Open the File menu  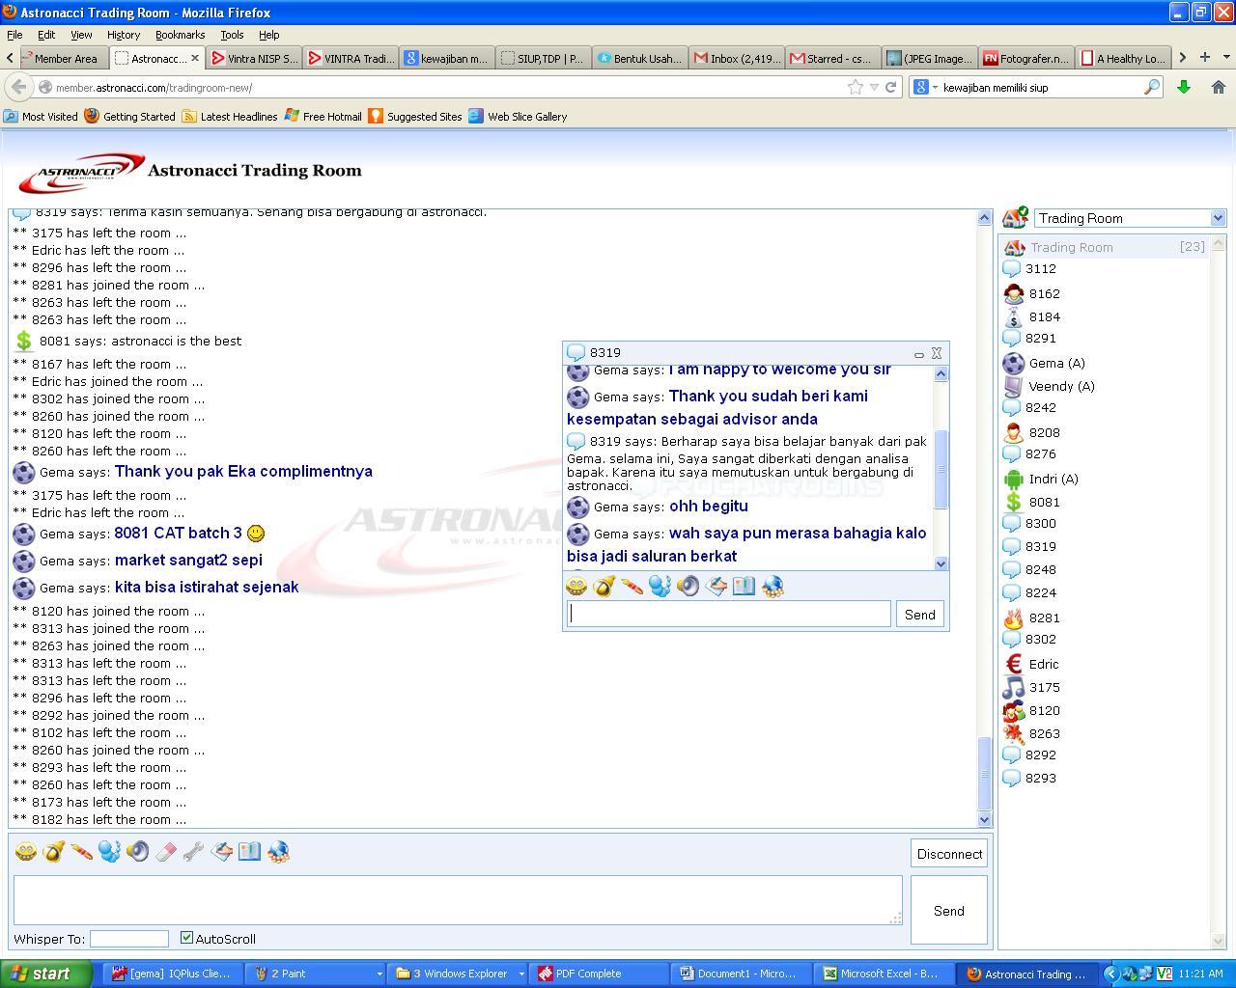click(14, 35)
